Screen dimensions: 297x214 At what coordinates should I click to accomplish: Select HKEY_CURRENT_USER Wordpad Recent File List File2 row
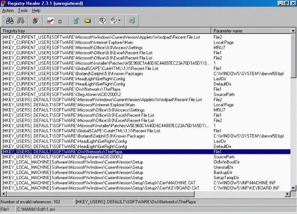pyautogui.click(x=146, y=37)
